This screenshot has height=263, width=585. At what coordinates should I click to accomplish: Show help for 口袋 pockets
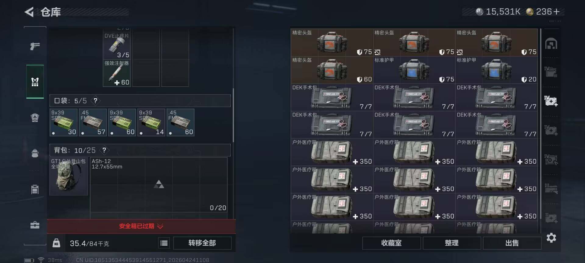95,101
